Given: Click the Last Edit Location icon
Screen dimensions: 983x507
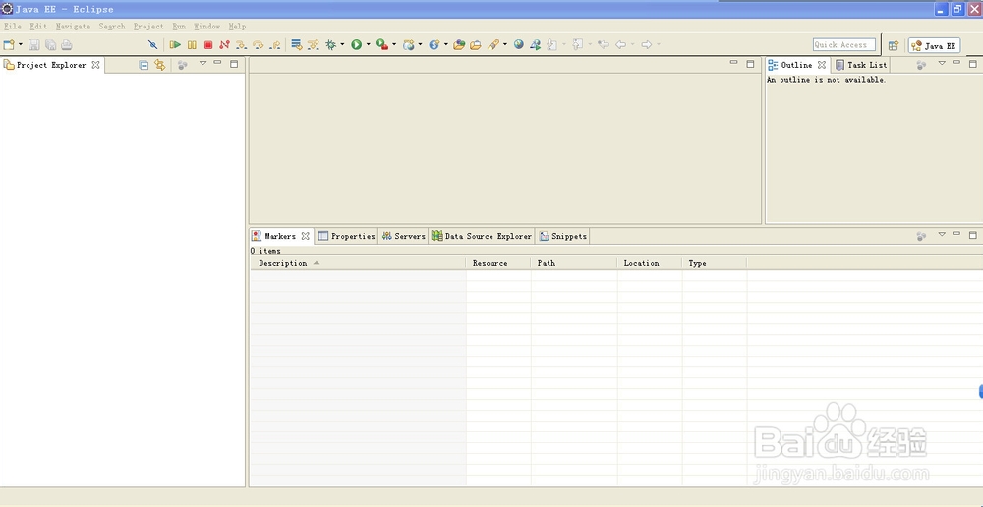Looking at the screenshot, I should point(604,44).
